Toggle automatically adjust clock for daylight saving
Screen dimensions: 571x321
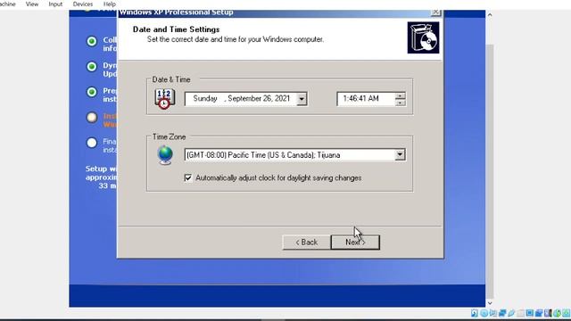click(188, 177)
